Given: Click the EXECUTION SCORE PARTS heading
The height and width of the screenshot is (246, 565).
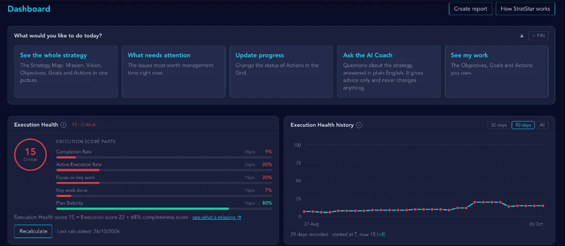Looking at the screenshot, I should tap(86, 142).
